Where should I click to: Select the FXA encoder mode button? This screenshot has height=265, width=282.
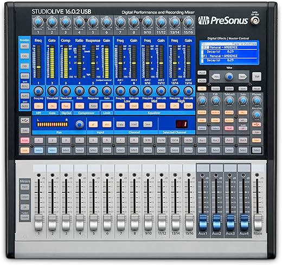click(25, 56)
